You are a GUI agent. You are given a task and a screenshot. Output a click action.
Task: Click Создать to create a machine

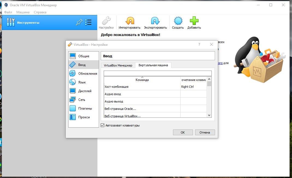178,23
